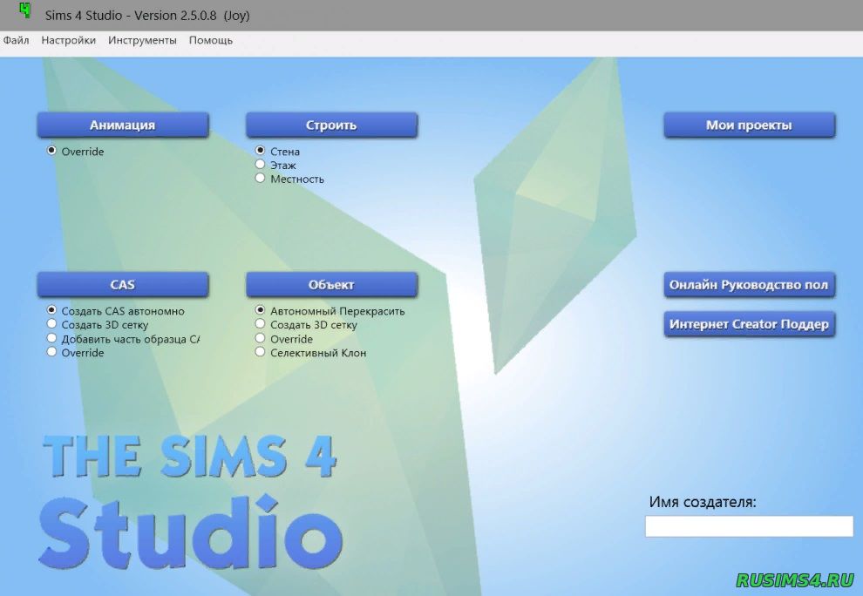The width and height of the screenshot is (863, 596).
Task: Select the Местность radio button
Action: 261,178
